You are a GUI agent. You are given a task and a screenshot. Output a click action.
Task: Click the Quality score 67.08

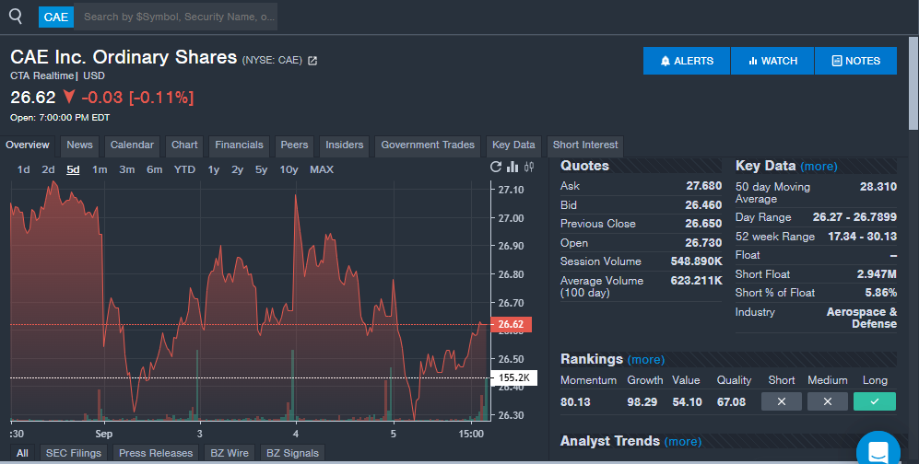(x=732, y=402)
